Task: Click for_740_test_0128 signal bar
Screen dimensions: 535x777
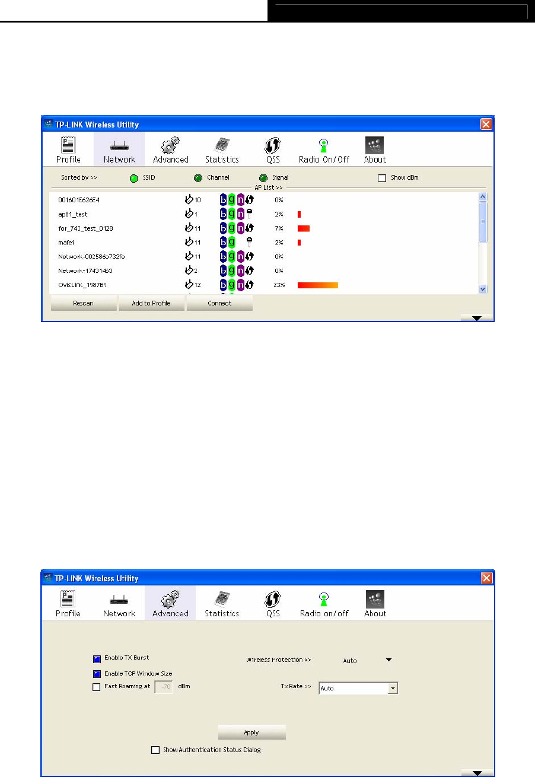Action: coord(304,228)
